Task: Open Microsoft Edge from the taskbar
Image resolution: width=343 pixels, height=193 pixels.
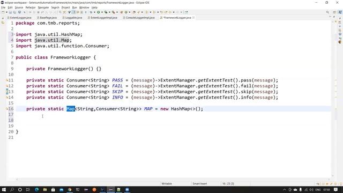Action: click(x=36, y=189)
